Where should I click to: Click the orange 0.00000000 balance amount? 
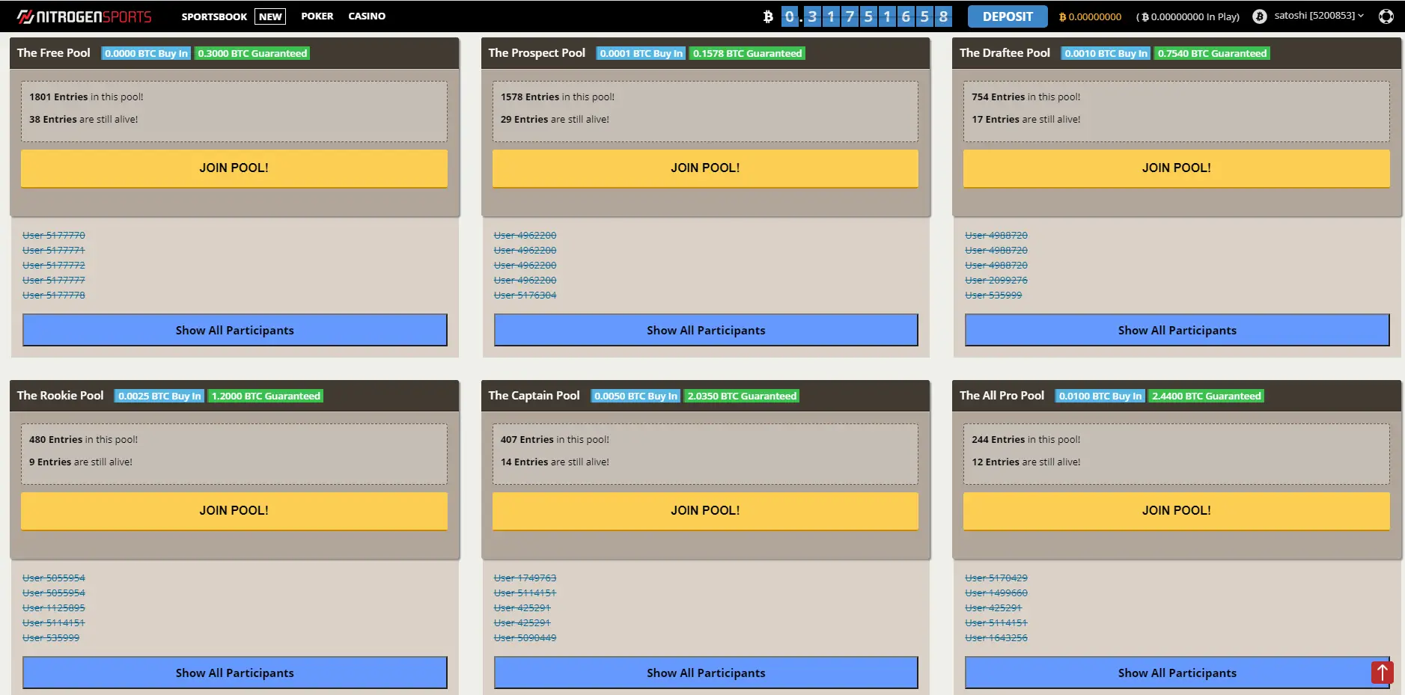[x=1094, y=16]
